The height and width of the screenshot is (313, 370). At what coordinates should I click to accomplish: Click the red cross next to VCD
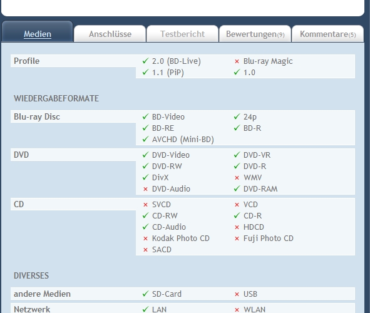(x=237, y=205)
